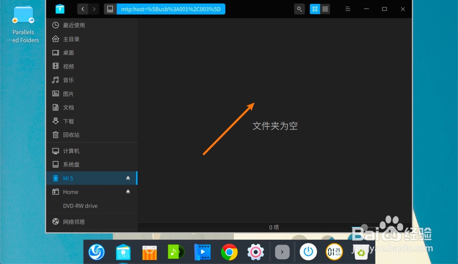This screenshot has height=264, width=458.
Task: Go forward with the right arrow button
Action: click(x=94, y=9)
